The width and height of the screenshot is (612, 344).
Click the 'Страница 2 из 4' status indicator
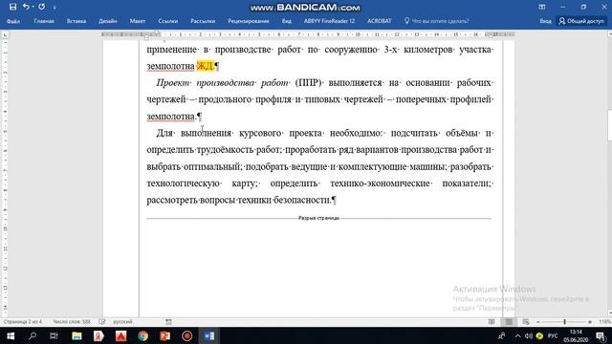[x=23, y=322]
